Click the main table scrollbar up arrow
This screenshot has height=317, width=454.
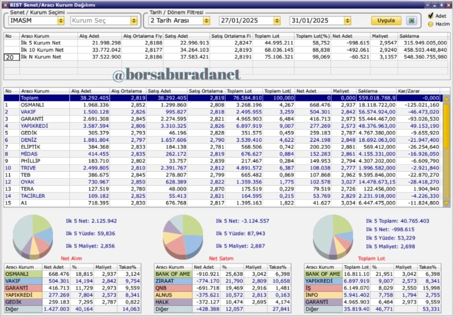click(446, 99)
